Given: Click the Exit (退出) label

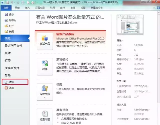Looking at the screenshot, I should 11,88.
